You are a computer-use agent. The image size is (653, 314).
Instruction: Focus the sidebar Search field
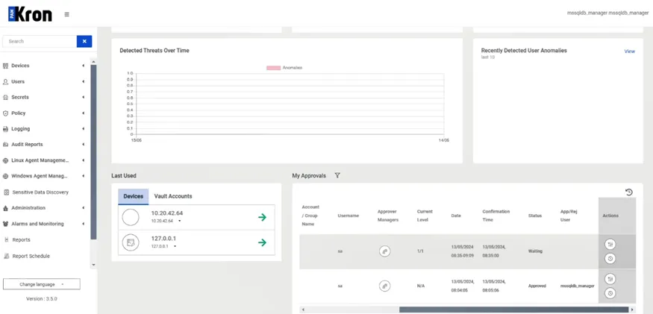pyautogui.click(x=40, y=41)
